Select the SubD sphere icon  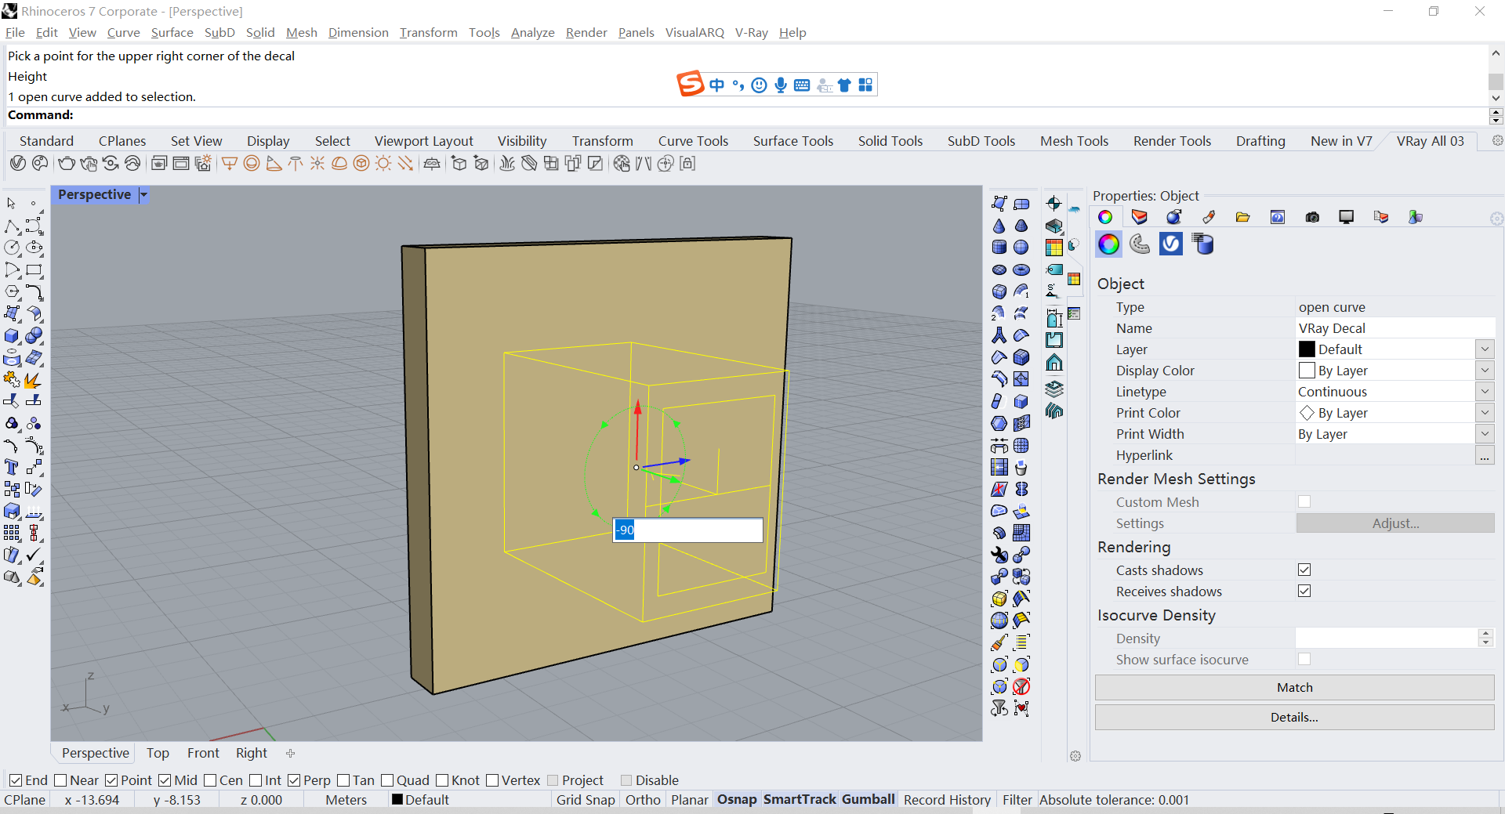[x=1021, y=248]
